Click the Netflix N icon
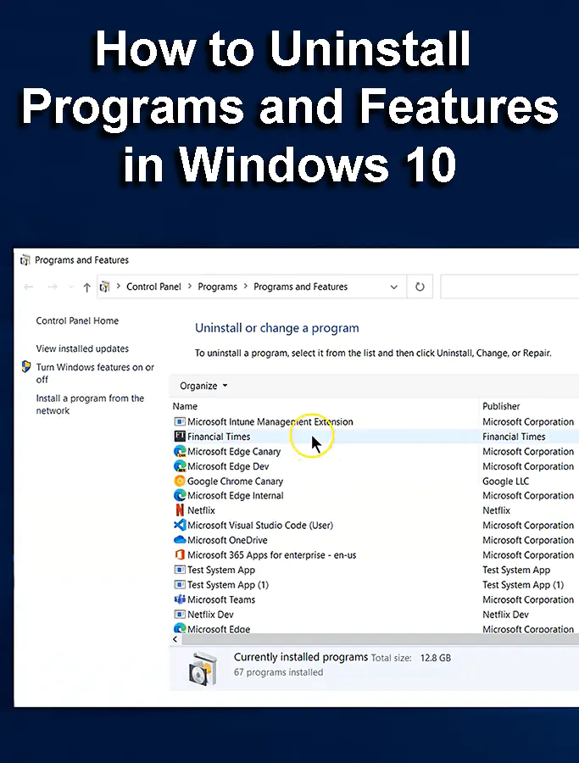Viewport: 579px width, 763px height. [x=180, y=510]
